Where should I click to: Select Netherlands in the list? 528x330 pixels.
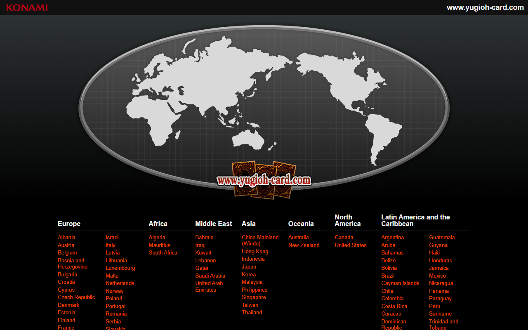(x=120, y=283)
